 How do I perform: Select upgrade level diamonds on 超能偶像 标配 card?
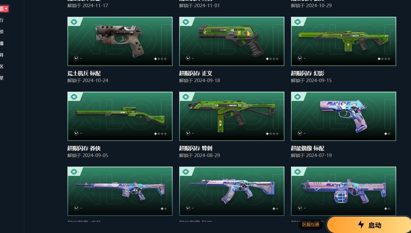pos(387,134)
